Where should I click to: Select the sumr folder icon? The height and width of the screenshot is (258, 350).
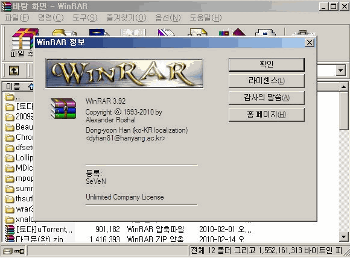tap(10, 189)
